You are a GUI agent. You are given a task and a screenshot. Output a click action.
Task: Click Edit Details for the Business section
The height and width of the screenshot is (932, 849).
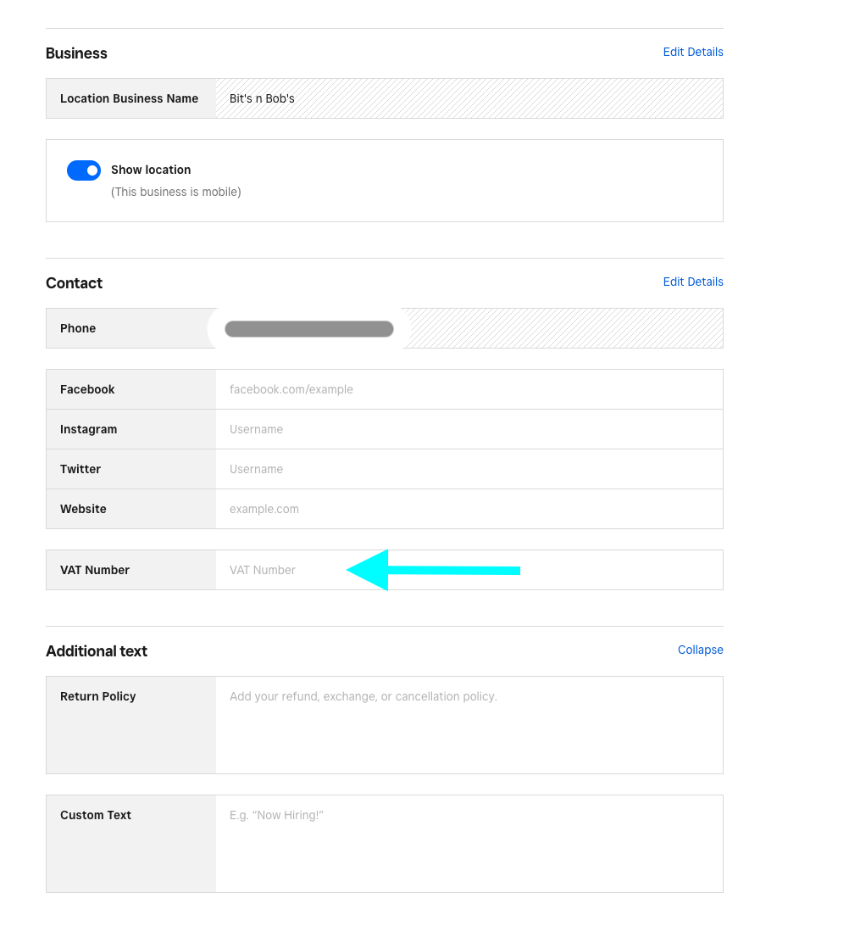tap(692, 52)
